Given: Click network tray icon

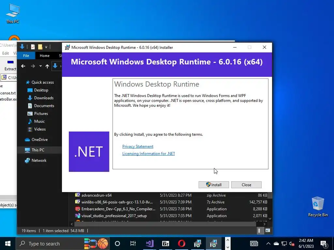Looking at the screenshot, I should 284,243.
